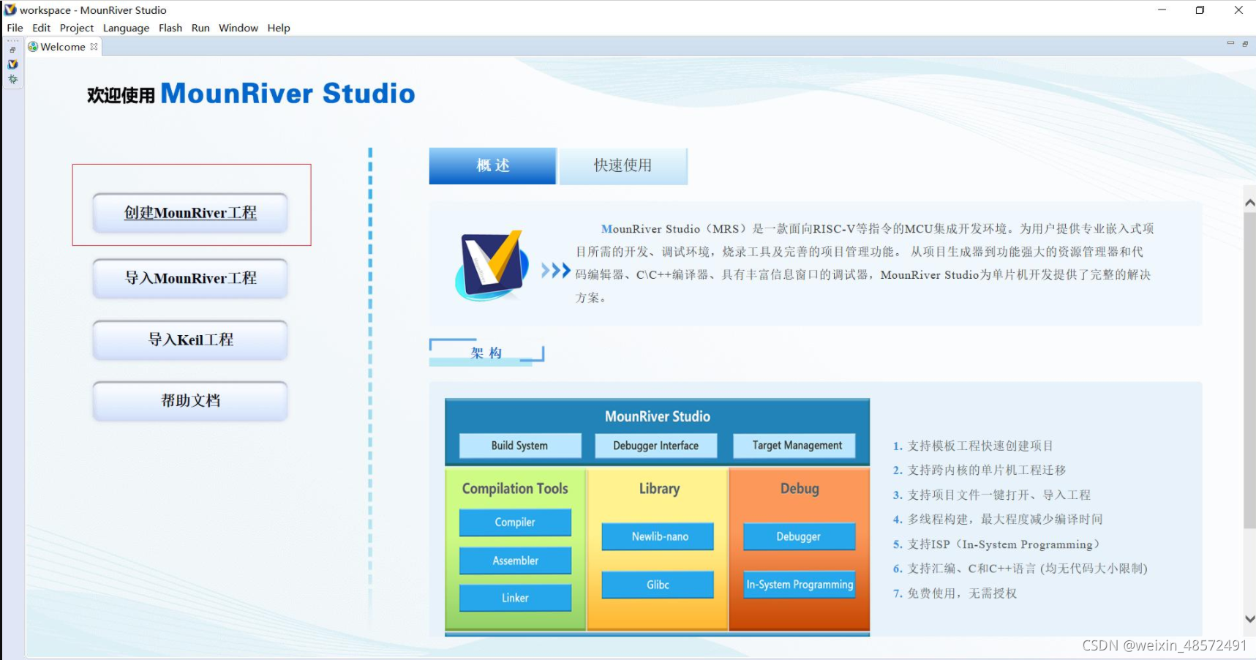Open the Window menu
This screenshot has width=1256, height=660.
pos(238,28)
